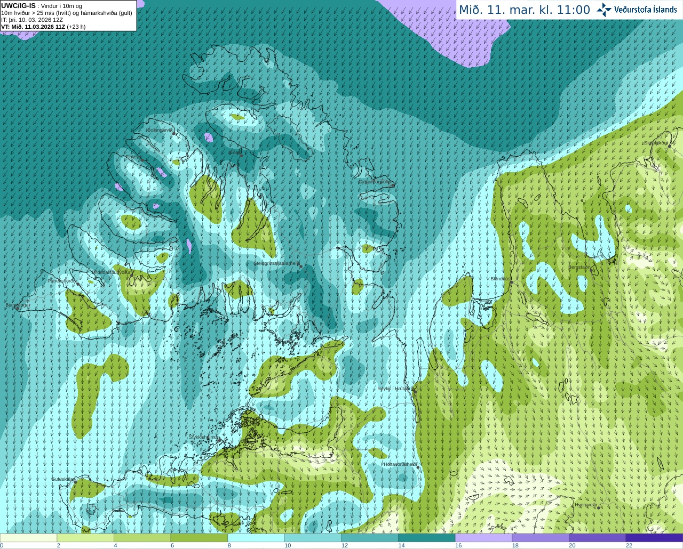The height and width of the screenshot is (549, 683).
Task: Select the IT: þri. 10. 03. 2026 12Z line
Action: tap(32, 20)
